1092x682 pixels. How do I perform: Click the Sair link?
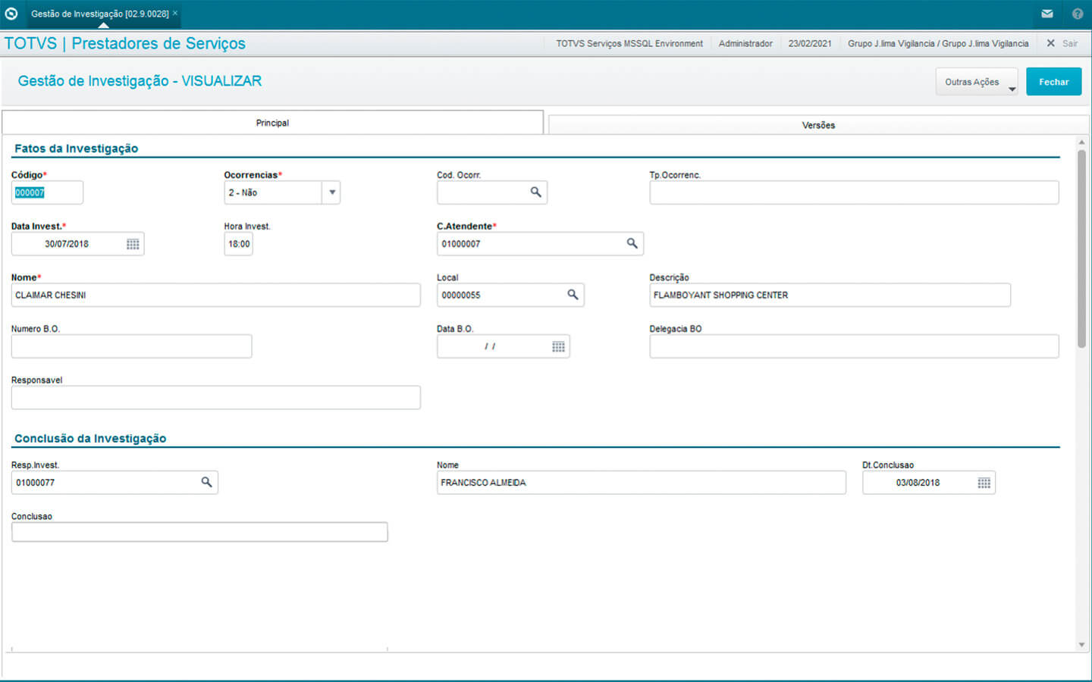(1068, 44)
